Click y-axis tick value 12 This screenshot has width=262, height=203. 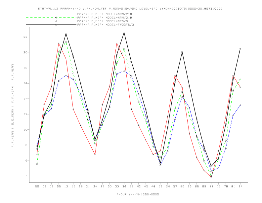coord(25,114)
